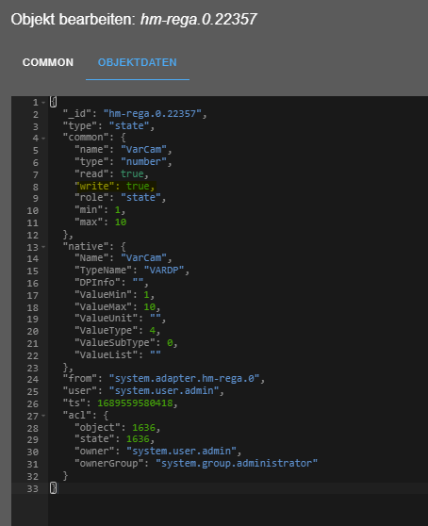
Task: Click the "system.adapter.hm-rega.0" from value
Action: [x=184, y=378]
